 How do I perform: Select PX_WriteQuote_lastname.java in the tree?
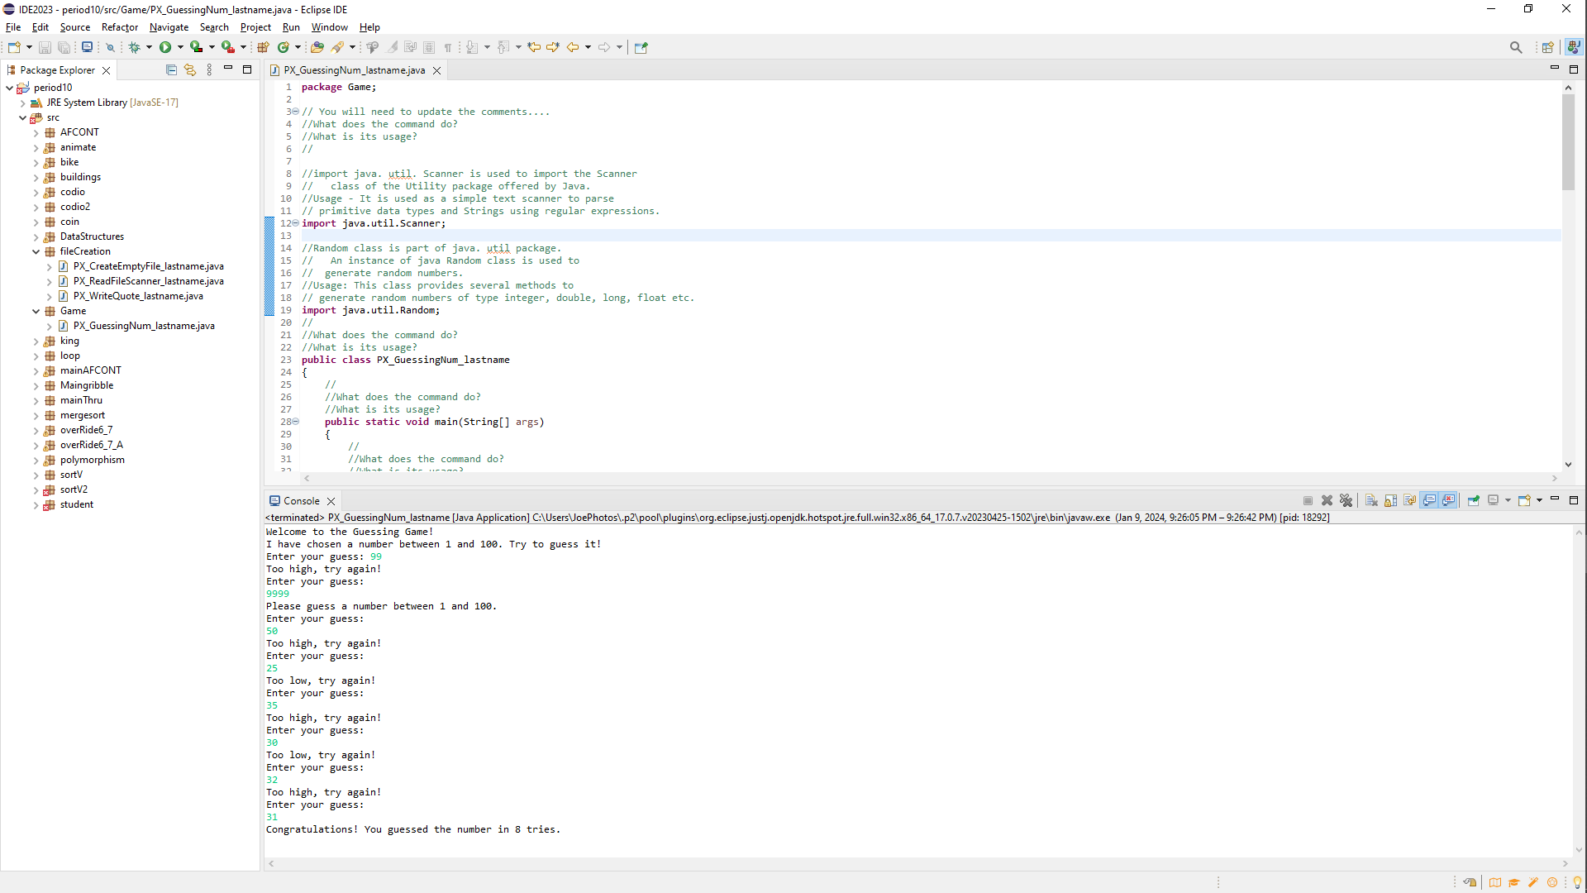137,296
